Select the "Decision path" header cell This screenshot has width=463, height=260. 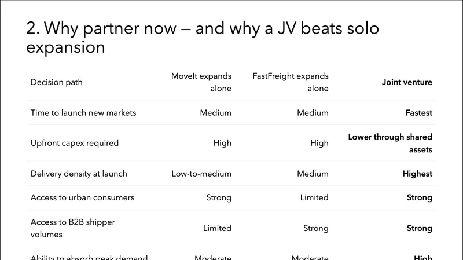pyautogui.click(x=57, y=82)
